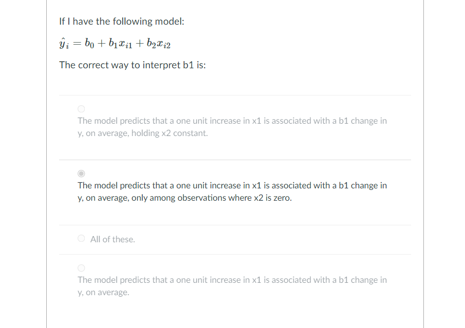Click the white margin left of the quiz panel
The image size is (465, 328).
[23, 164]
